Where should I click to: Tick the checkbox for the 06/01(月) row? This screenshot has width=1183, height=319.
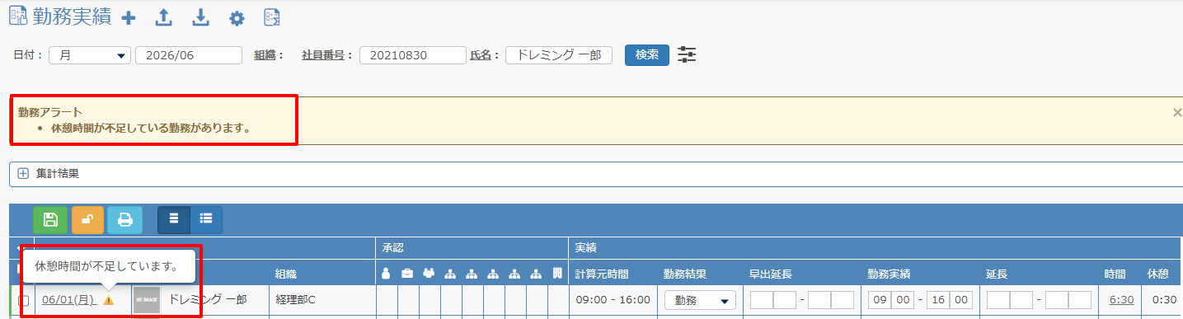point(24,301)
